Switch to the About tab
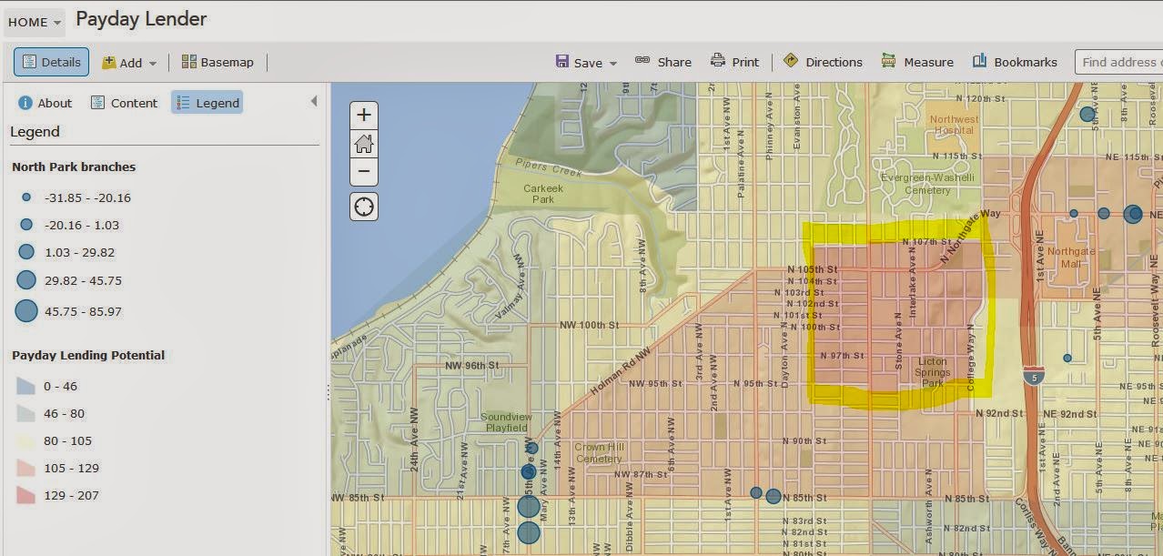This screenshot has height=556, width=1163. (45, 103)
